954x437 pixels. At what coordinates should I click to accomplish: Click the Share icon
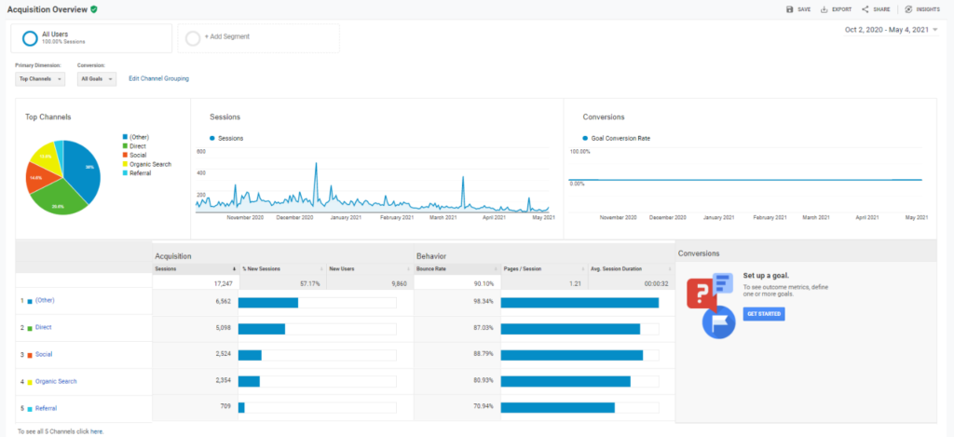pyautogui.click(x=865, y=9)
